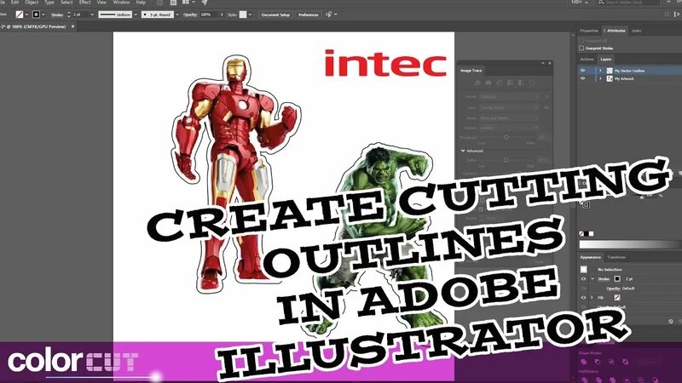Expand the opacity arrow next to 100%
682x383 pixels.
222,14
